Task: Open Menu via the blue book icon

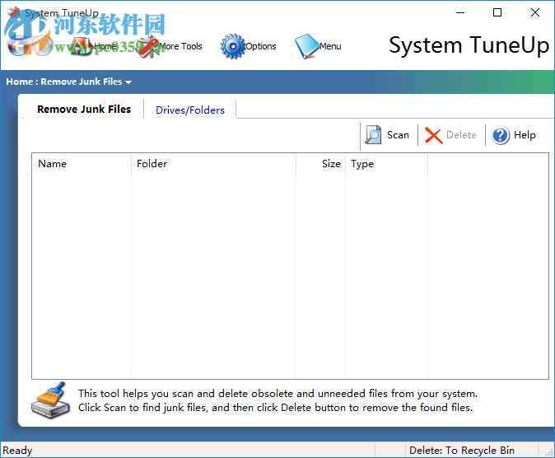Action: pyautogui.click(x=307, y=46)
